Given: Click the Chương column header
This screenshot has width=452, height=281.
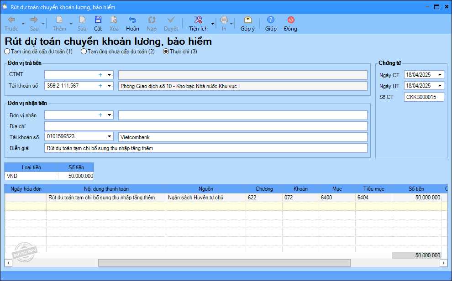Looking at the screenshot, I should click(x=264, y=189).
